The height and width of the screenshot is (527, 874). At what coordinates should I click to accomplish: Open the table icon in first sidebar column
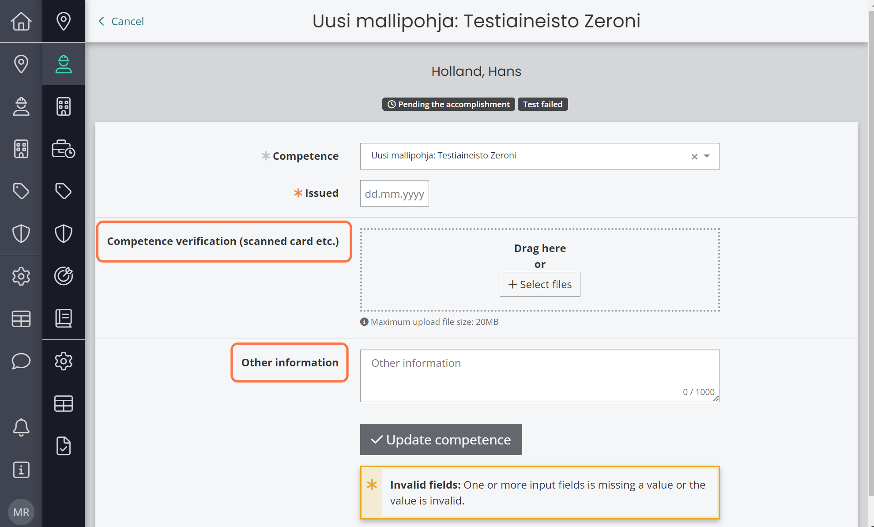(x=21, y=319)
